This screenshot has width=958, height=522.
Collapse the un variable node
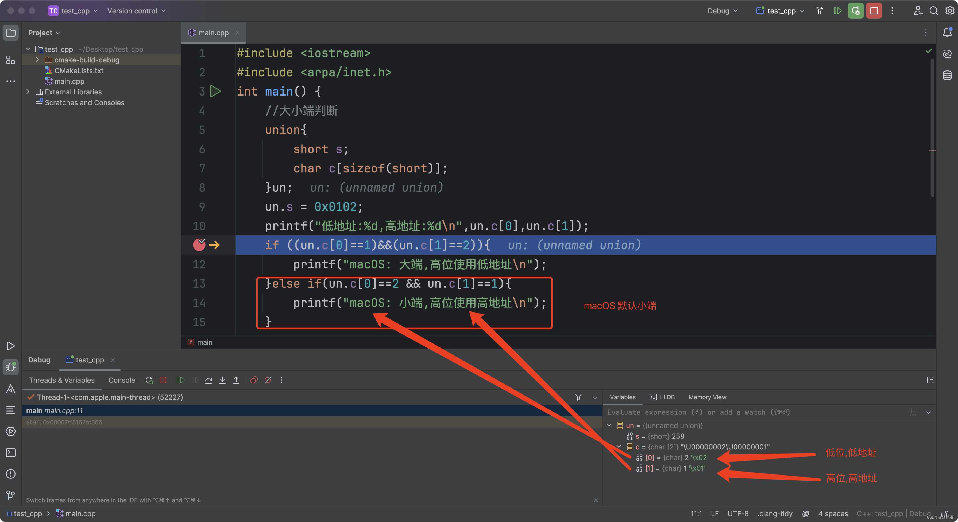[x=609, y=425]
